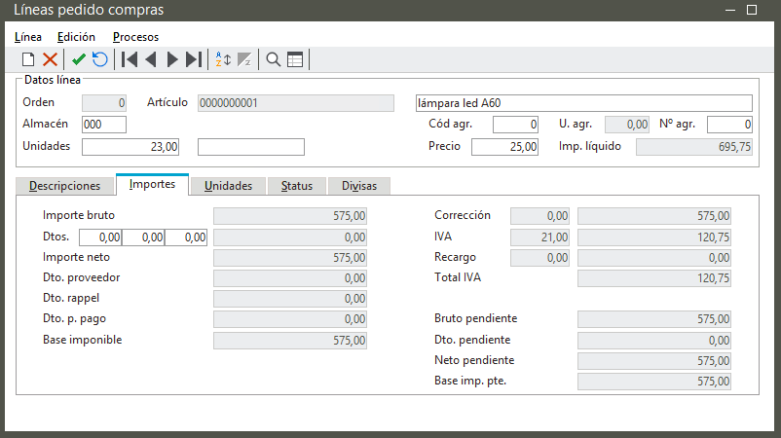The width and height of the screenshot is (781, 438).
Task: Click the Almacén input field
Action: [x=104, y=125]
